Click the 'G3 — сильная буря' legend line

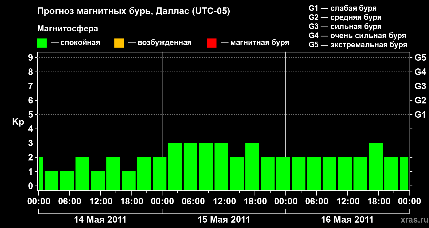pos(345,27)
